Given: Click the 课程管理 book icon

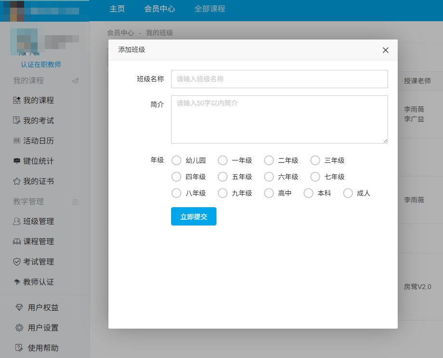Looking at the screenshot, I should [16, 242].
